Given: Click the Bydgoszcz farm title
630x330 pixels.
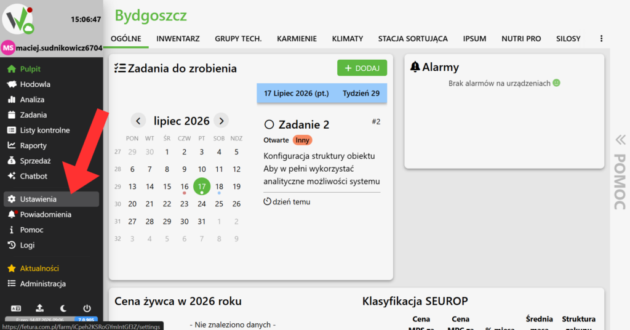Looking at the screenshot, I should click(x=151, y=15).
